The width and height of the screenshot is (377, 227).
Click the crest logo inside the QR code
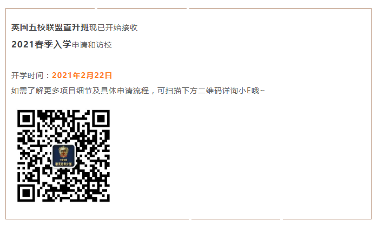pos(64,156)
